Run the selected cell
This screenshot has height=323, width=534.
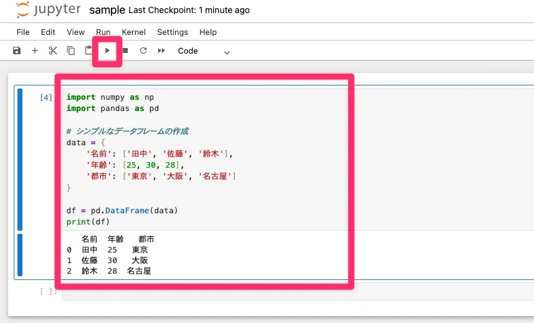(x=107, y=51)
